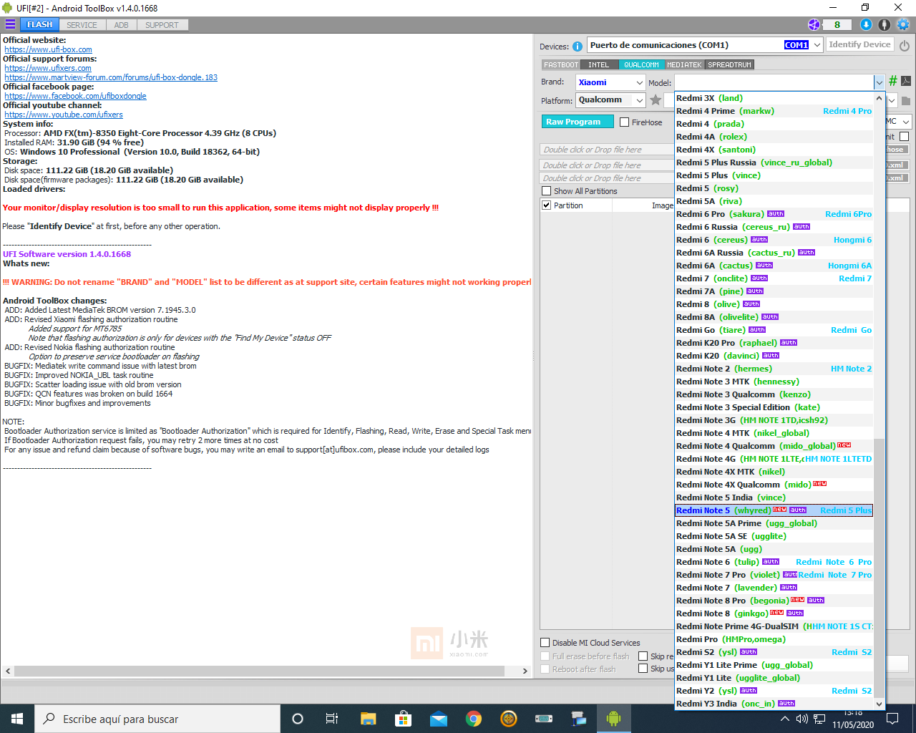Click the network icon in system tray
This screenshot has width=916, height=733.
click(x=819, y=719)
